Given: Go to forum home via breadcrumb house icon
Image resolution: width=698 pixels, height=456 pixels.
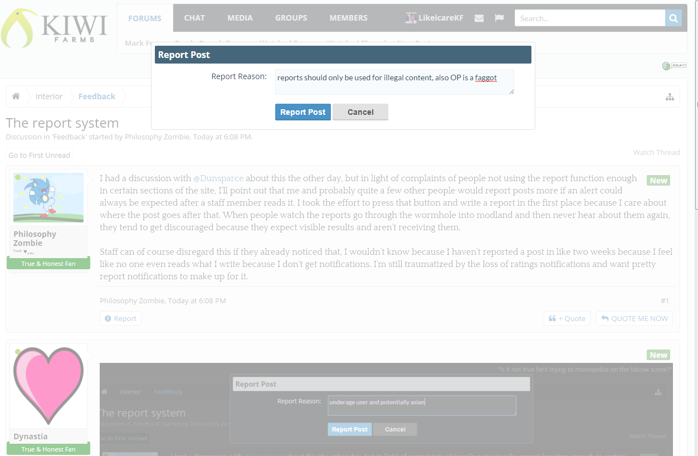Looking at the screenshot, I should (x=16, y=96).
